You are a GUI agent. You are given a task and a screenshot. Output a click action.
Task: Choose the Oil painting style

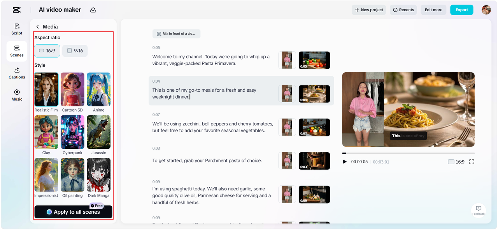(x=72, y=178)
